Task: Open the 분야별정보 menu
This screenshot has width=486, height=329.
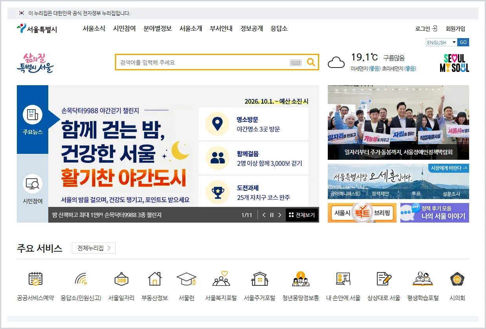Action: pyautogui.click(x=157, y=29)
